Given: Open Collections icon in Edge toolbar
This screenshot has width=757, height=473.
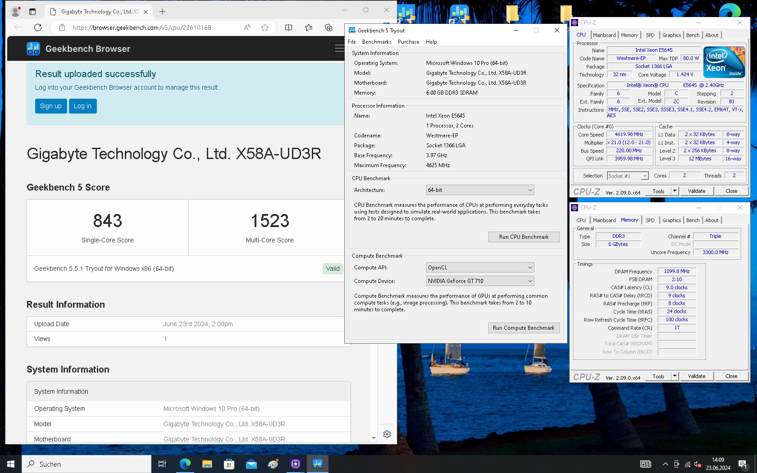Looking at the screenshot, I should tap(328, 27).
